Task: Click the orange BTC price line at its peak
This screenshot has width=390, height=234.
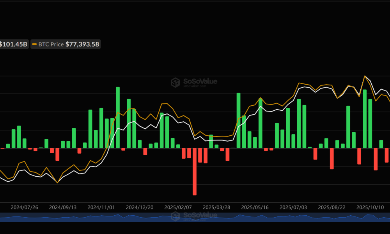Action: pyautogui.click(x=365, y=76)
